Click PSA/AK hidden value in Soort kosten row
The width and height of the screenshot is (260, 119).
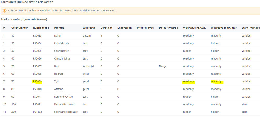(187, 51)
